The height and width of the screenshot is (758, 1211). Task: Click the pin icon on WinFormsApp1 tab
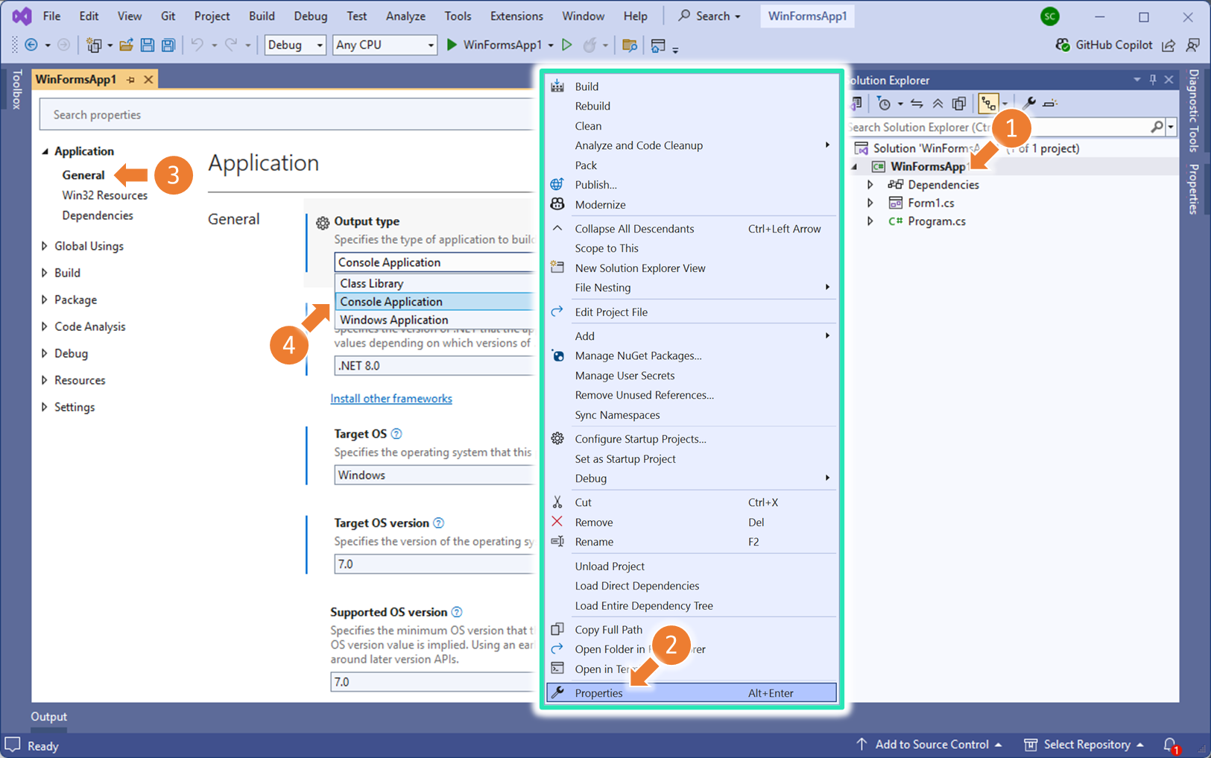pyautogui.click(x=130, y=80)
